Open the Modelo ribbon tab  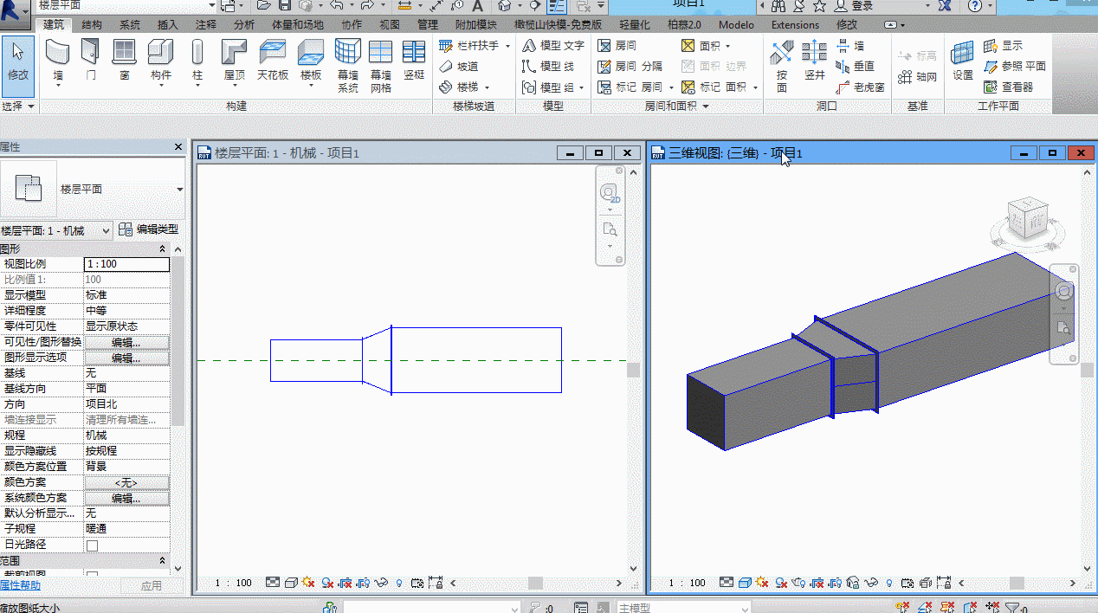(x=736, y=25)
